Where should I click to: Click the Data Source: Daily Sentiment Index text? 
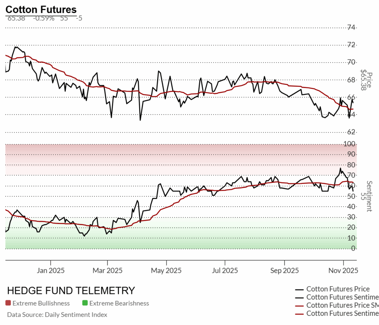[57, 315]
